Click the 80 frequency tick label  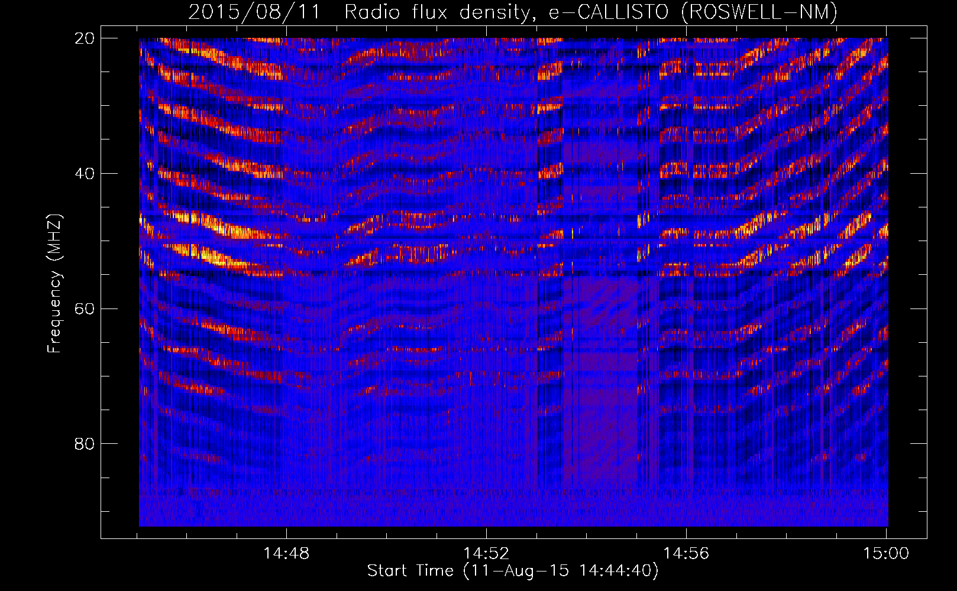point(85,443)
